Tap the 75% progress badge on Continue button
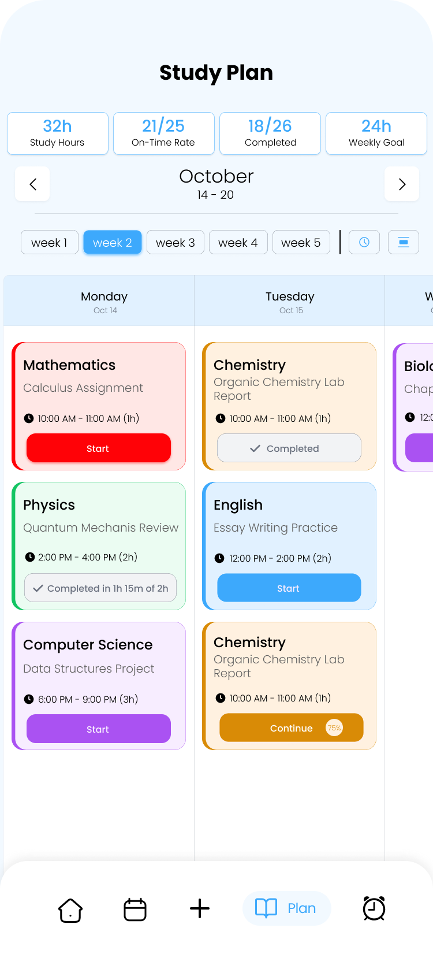Image resolution: width=433 pixels, height=965 pixels. [335, 728]
